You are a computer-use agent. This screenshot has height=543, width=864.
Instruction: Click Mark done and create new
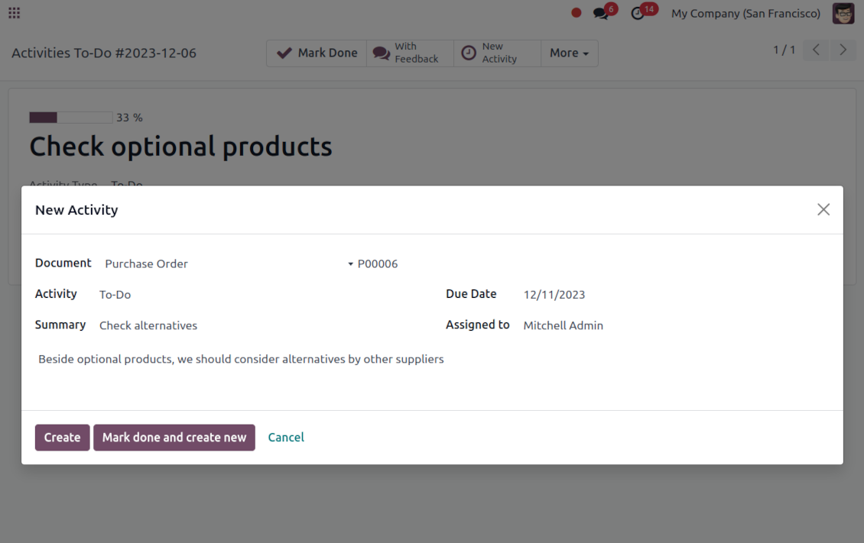(174, 438)
